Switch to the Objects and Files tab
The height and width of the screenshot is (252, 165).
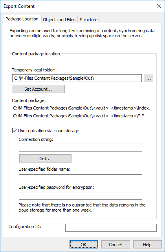pos(59,20)
